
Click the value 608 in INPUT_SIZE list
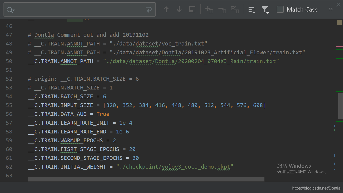(258, 105)
